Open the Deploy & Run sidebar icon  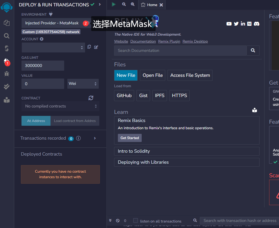click(x=7, y=62)
